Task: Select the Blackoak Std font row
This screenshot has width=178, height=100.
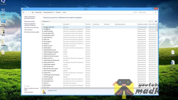Action: pyautogui.click(x=99, y=69)
